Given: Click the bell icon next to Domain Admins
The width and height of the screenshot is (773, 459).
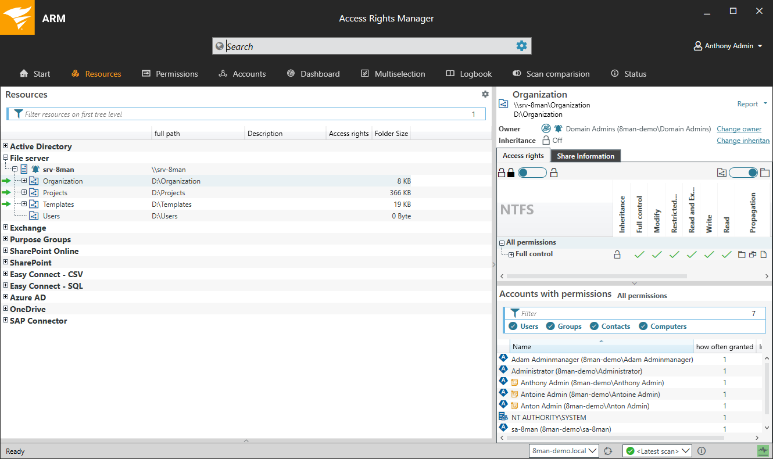Looking at the screenshot, I should [558, 128].
